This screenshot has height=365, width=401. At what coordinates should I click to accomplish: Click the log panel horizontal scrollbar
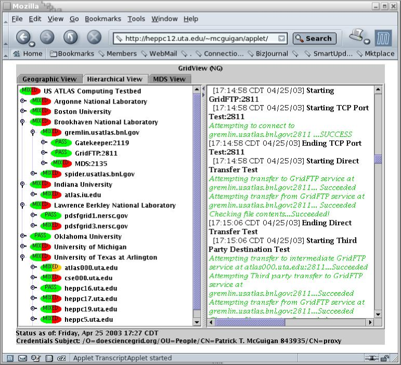pos(291,322)
